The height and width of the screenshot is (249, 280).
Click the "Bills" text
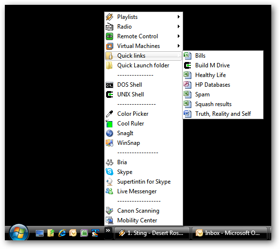click(201, 56)
